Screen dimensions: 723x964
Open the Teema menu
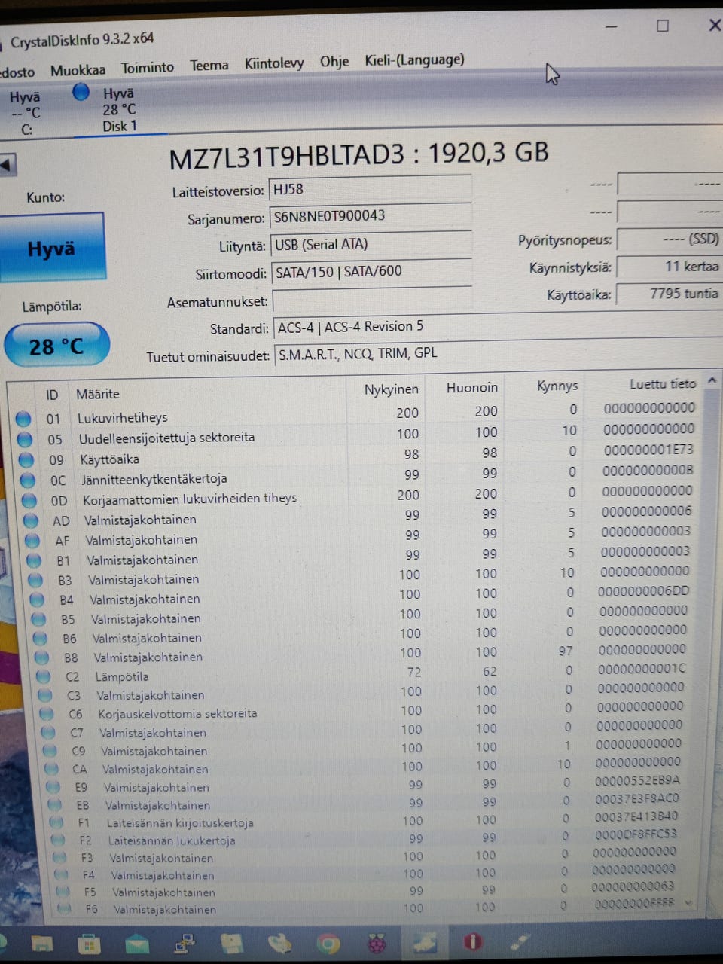pos(209,66)
